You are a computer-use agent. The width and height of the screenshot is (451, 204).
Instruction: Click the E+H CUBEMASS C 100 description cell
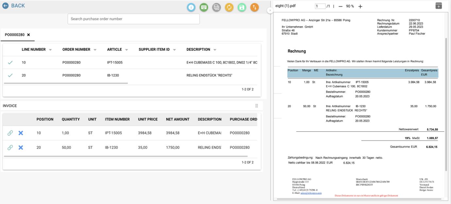pos(222,63)
